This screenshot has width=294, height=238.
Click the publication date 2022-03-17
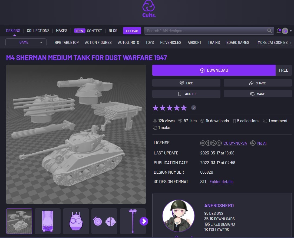[218, 163]
